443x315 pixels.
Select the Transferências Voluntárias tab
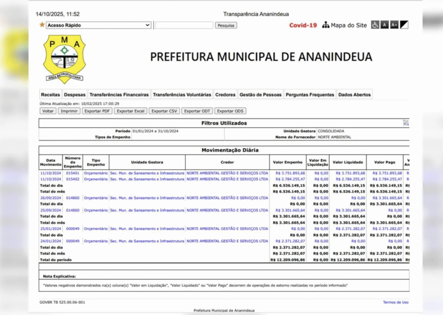point(182,95)
